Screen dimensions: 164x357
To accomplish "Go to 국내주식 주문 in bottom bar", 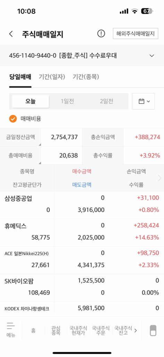I will tap(100, 331).
